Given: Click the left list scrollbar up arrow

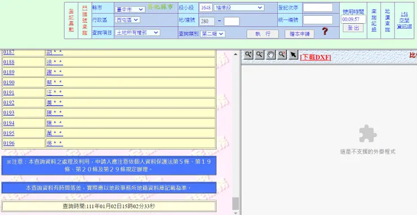Looking at the screenshot, I should pyautogui.click(x=236, y=54).
